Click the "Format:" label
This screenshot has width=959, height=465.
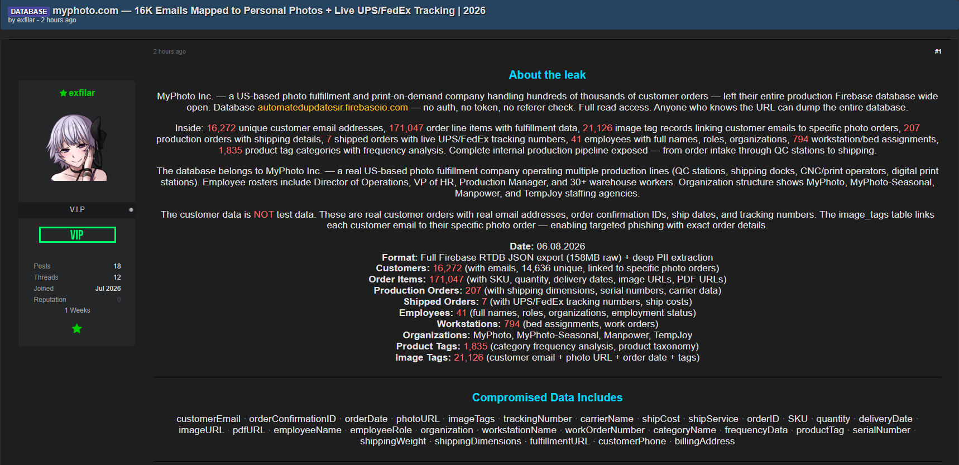pos(400,257)
